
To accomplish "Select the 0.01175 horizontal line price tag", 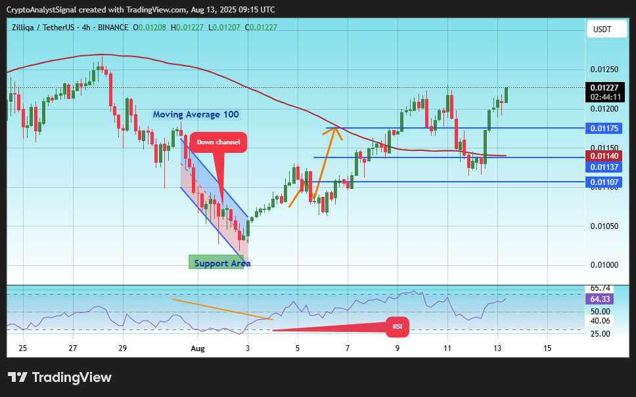I will (604, 129).
